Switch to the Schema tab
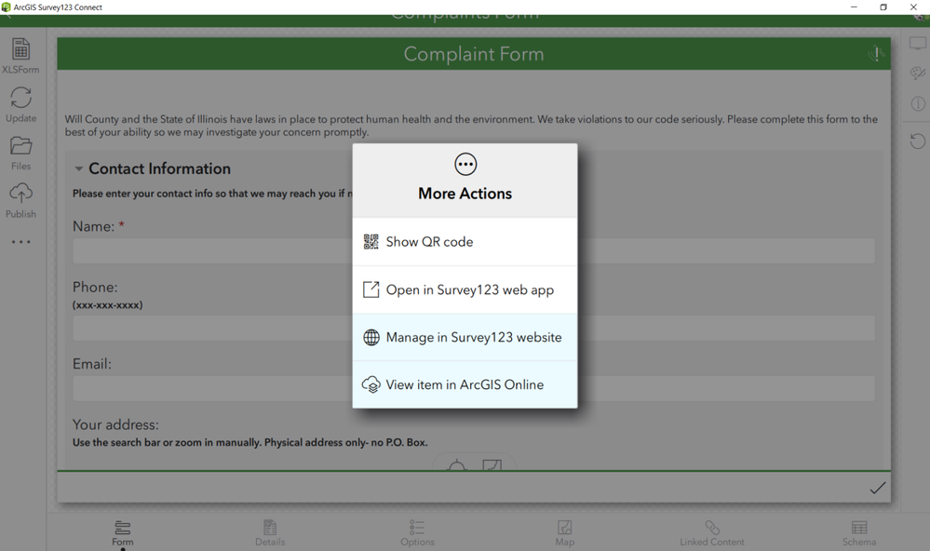This screenshot has width=930, height=551. coord(859,533)
